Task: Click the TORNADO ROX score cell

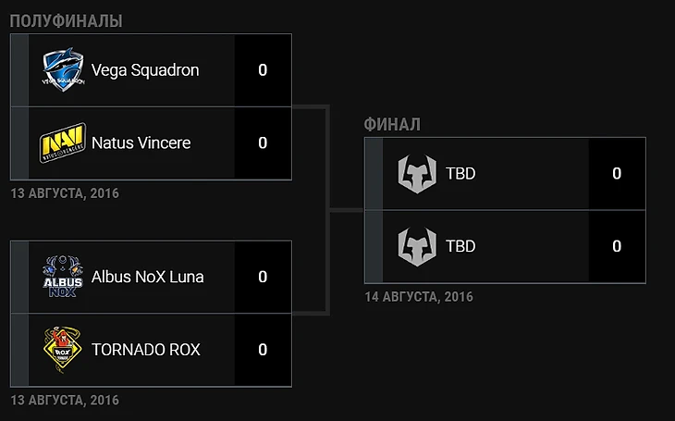Action: 263,350
